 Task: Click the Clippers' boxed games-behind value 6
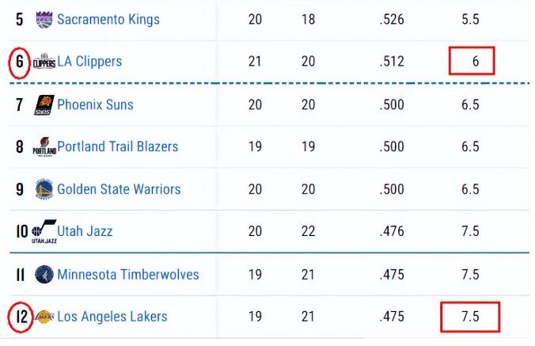point(472,61)
